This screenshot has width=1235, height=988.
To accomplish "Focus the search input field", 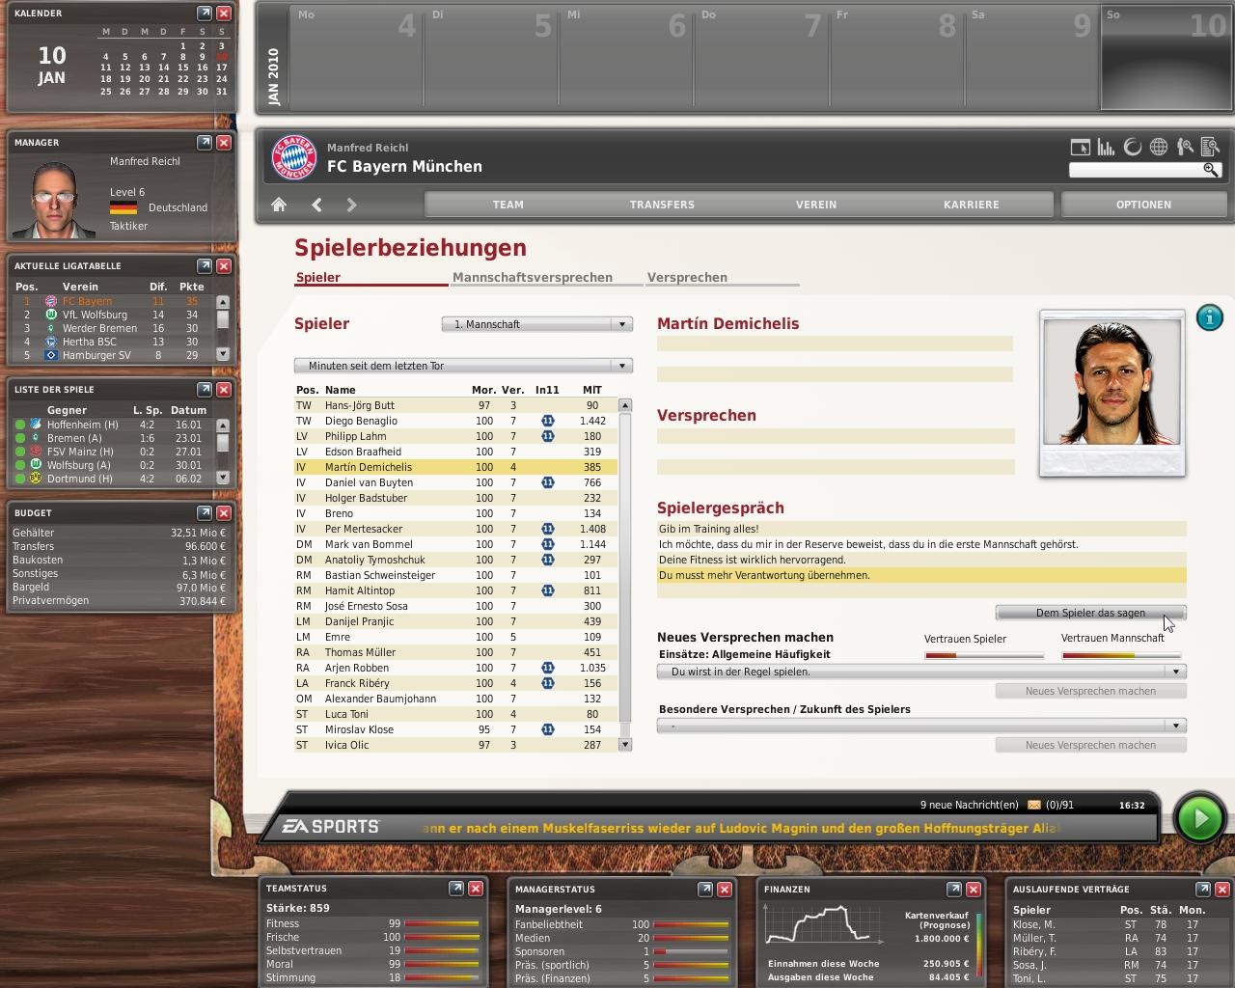I will [x=1136, y=170].
